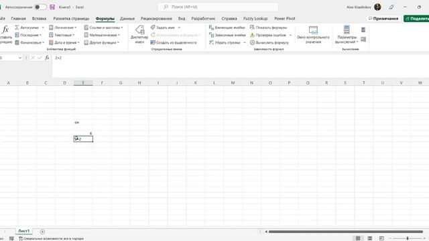Switch to the Home (Главная) tab
The image size is (429, 241).
[18, 19]
